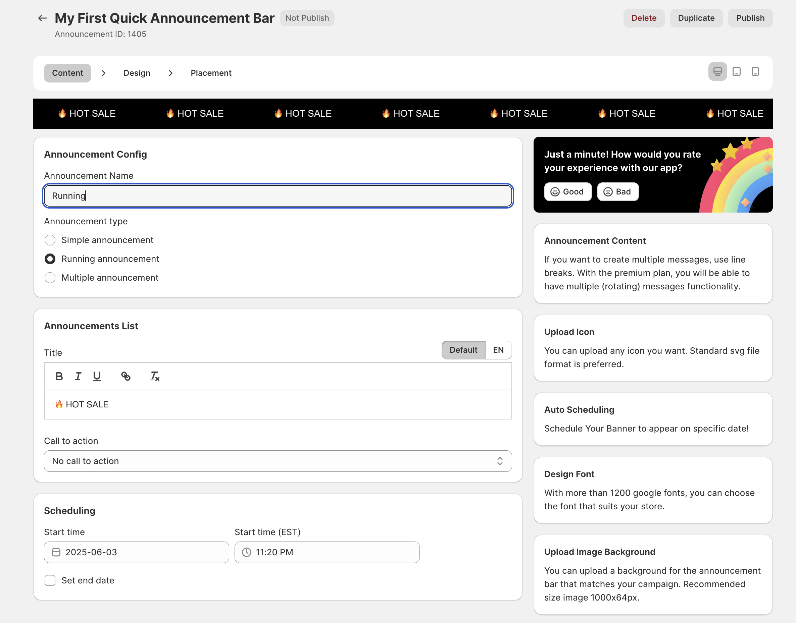
Task: Rate the app experience as Bad
Action: [617, 192]
